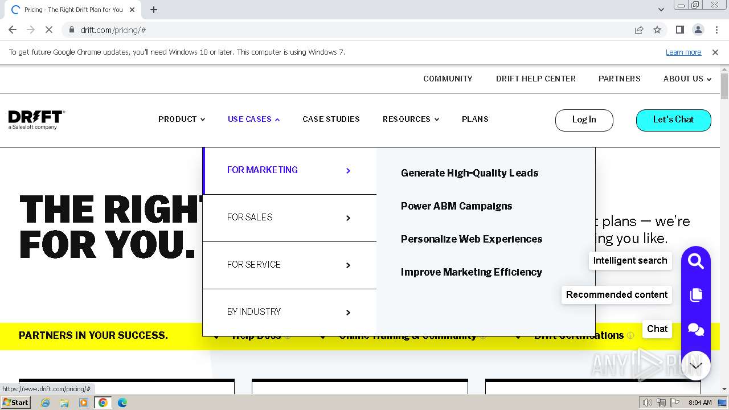Screen dimensions: 729x410
Task: Open DRIFT HELP CENTER
Action: pyautogui.click(x=535, y=79)
